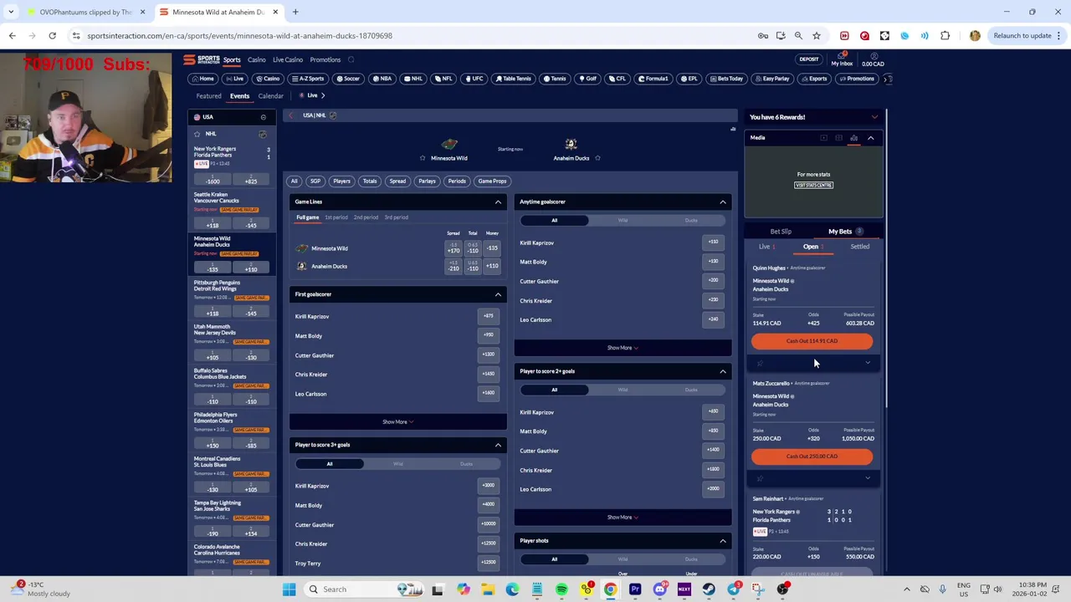This screenshot has height=602, width=1071.
Task: Open the Soccer sport category
Action: (347, 79)
